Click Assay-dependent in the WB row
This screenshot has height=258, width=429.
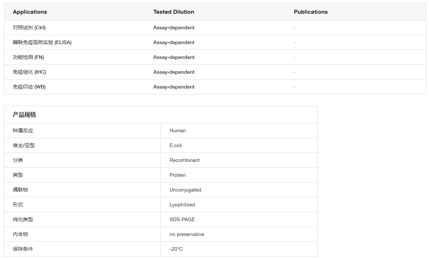[x=174, y=87]
